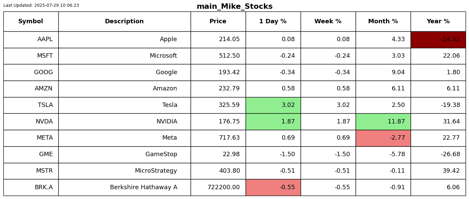Select the Price column header
Screen dimensions: 469x199
pyautogui.click(x=218, y=22)
